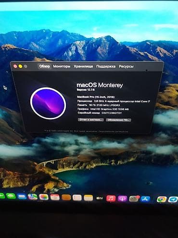
Task: Click the Отчет о системе button
Action: pyautogui.click(x=91, y=120)
